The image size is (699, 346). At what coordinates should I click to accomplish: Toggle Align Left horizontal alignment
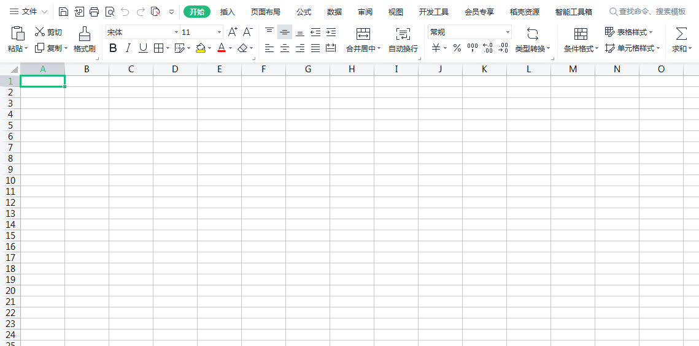269,48
